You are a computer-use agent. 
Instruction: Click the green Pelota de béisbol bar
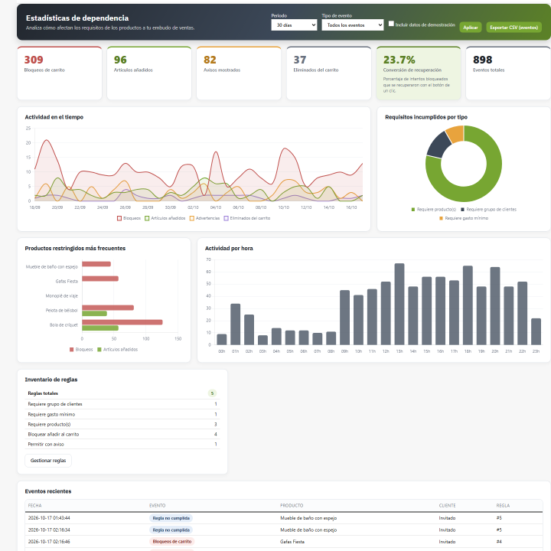pos(95,314)
